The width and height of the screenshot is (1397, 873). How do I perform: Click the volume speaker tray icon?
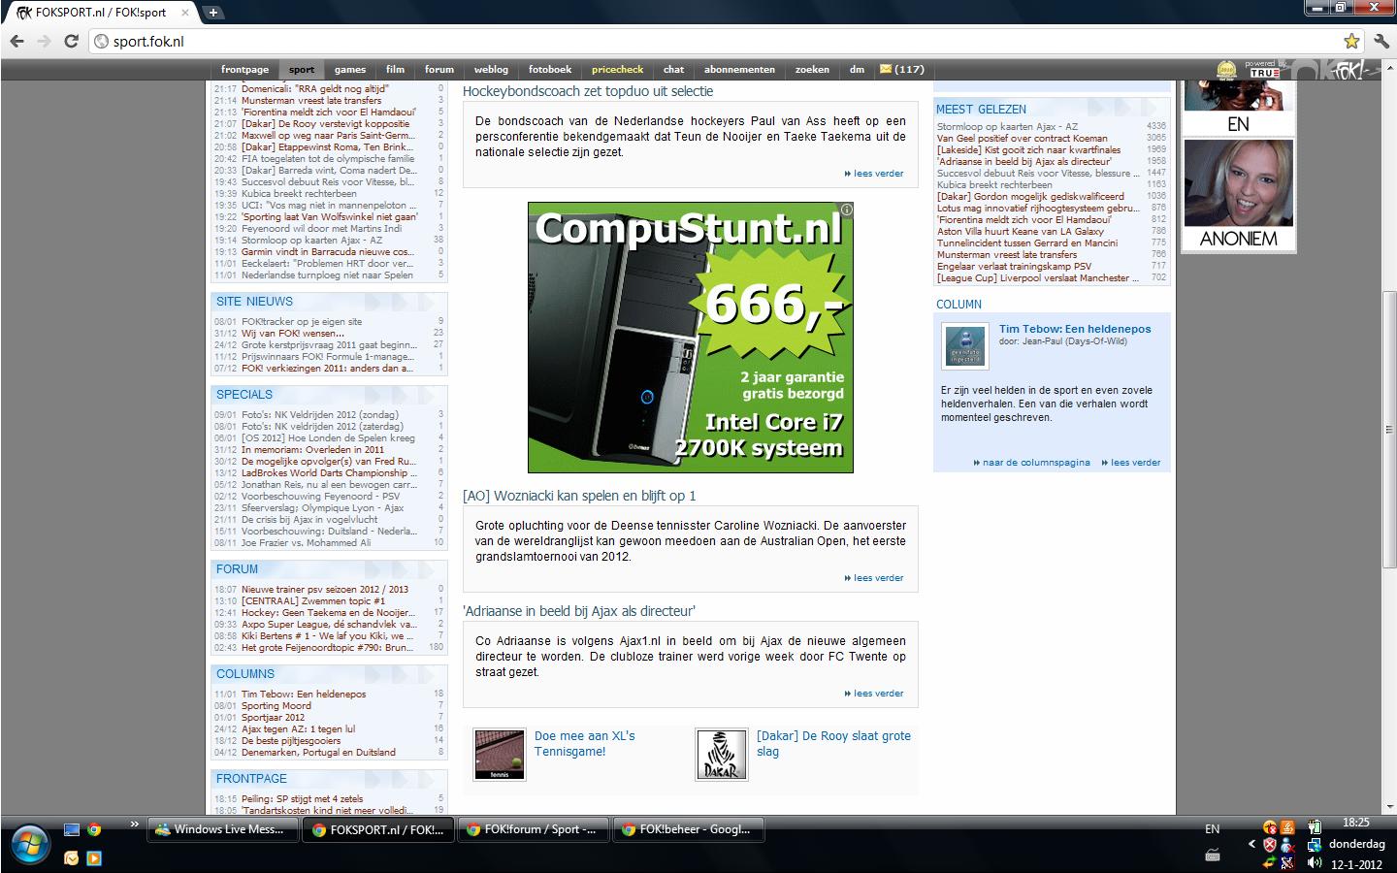1314,862
